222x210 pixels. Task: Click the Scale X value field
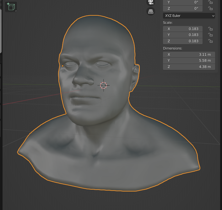pyautogui.click(x=184, y=29)
